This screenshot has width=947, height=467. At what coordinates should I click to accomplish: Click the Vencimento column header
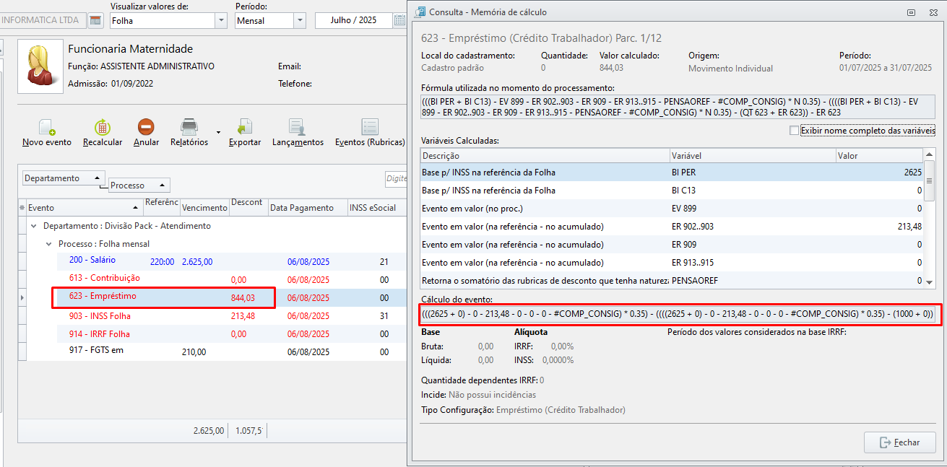tap(204, 208)
